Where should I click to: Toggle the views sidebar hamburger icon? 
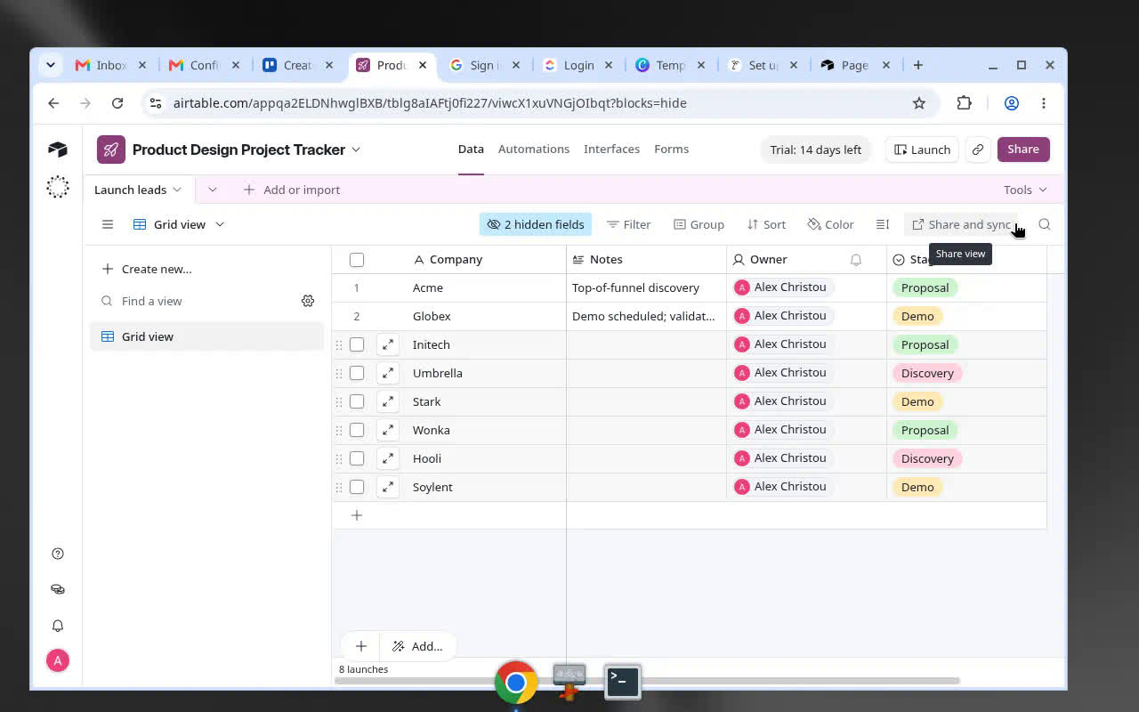(x=108, y=224)
